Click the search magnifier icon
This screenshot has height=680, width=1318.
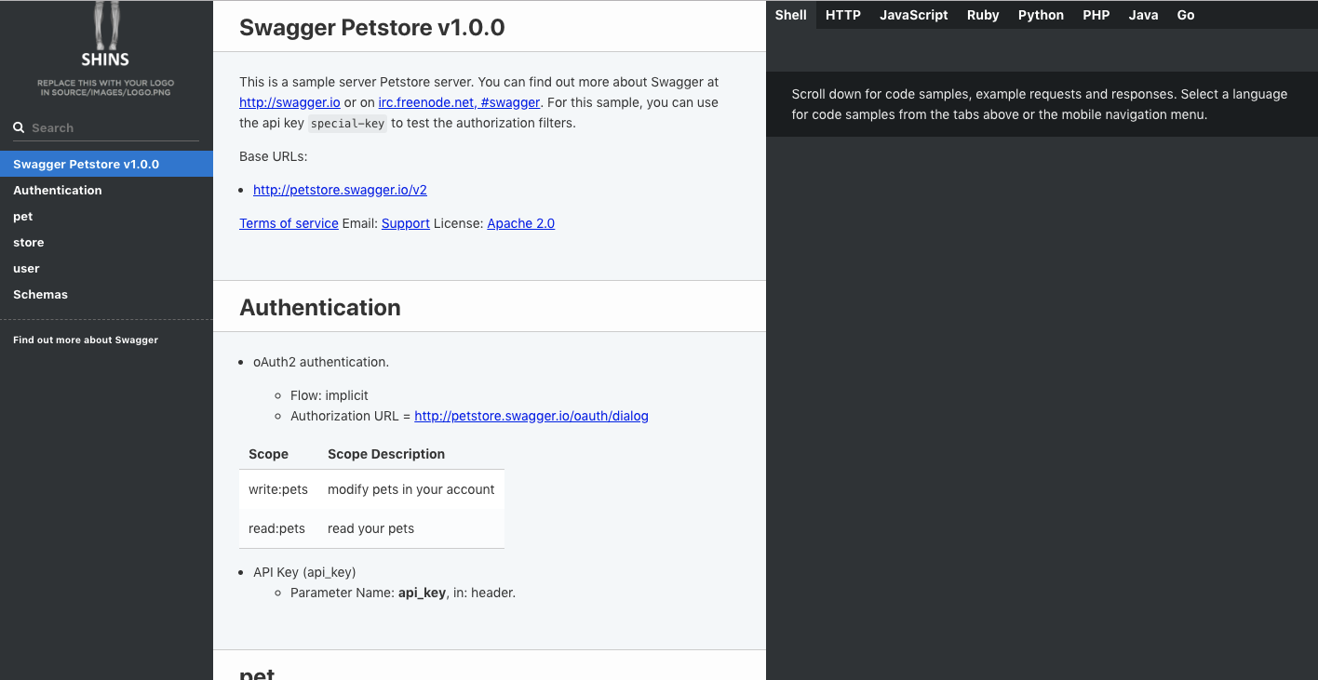[x=19, y=127]
